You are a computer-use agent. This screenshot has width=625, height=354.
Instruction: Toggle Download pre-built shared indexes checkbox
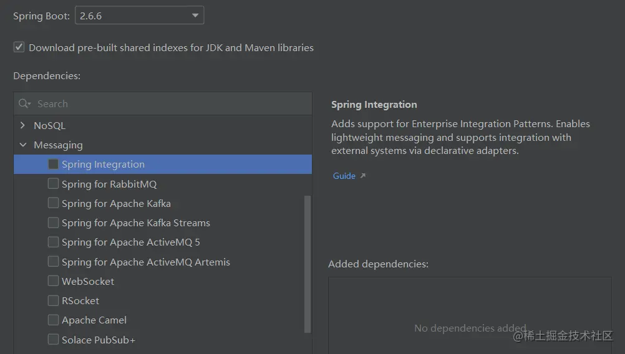[19, 47]
